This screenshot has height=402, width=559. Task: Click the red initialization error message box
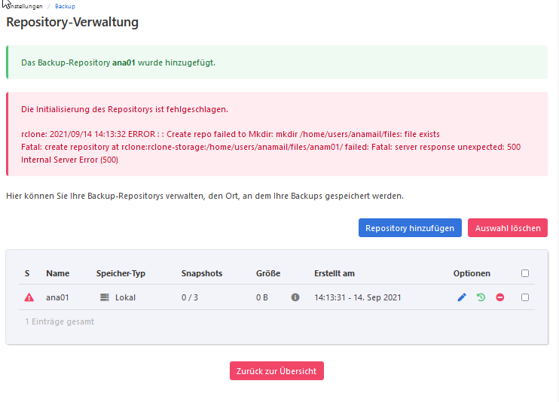click(x=276, y=134)
